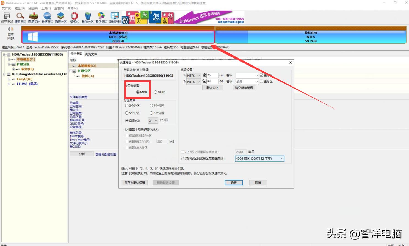Viewport: 409px width, 246px height.
Task: Open the file system dropdown for partition 1
Action: pos(194,76)
